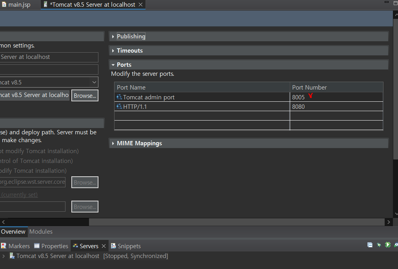Click the Port Number column header
The width and height of the screenshot is (398, 269).
click(x=336, y=87)
